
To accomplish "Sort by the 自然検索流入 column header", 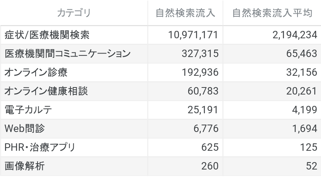I will pos(185,13).
